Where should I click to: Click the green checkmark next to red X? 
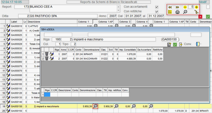[208, 16]
